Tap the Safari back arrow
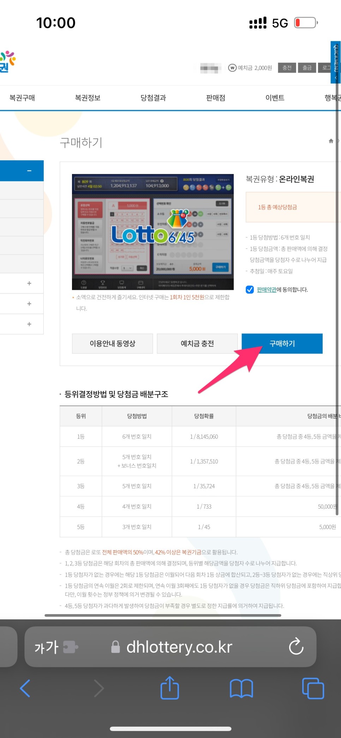341x738 pixels. click(x=25, y=688)
